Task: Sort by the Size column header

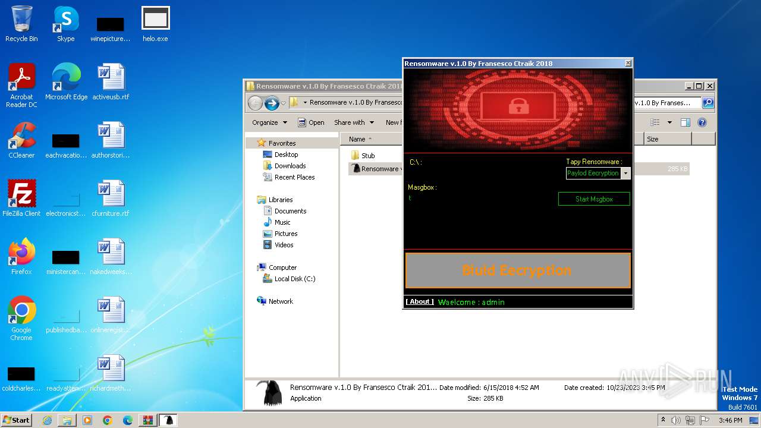Action: pyautogui.click(x=668, y=139)
